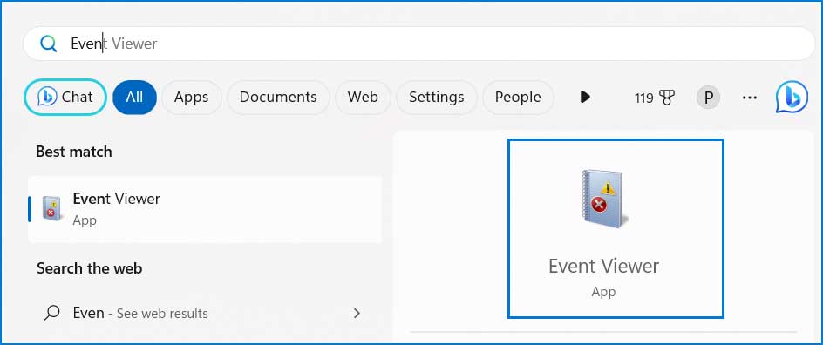The width and height of the screenshot is (823, 345).
Task: Select the All filter tab
Action: click(134, 97)
